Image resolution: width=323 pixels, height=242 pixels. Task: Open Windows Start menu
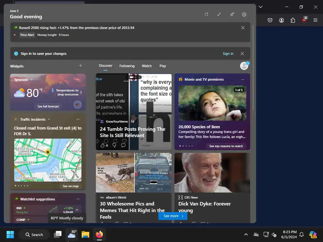[10, 234]
